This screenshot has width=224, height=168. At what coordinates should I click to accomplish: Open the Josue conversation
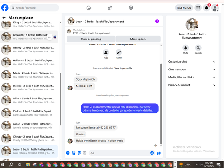click(29, 126)
